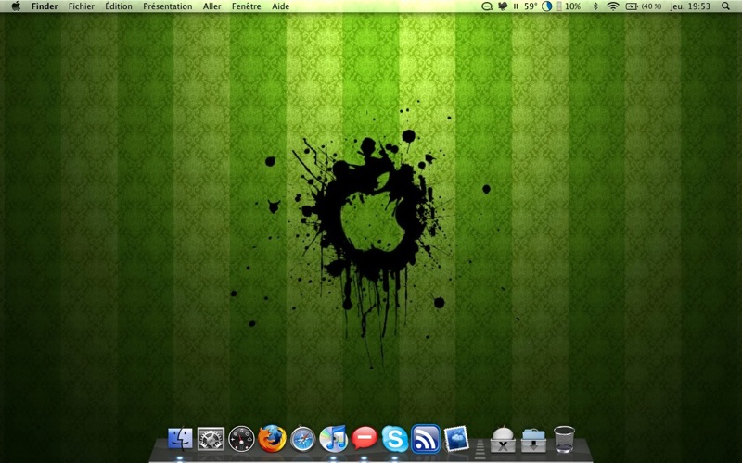This screenshot has width=742, height=463.
Task: Click the jeu. 19:53 clock
Action: tap(690, 6)
